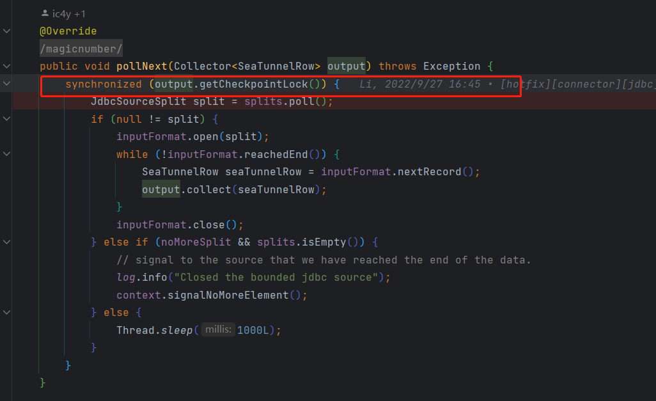
Task: Click the author avatar icon next to ic4y
Action: (x=43, y=13)
